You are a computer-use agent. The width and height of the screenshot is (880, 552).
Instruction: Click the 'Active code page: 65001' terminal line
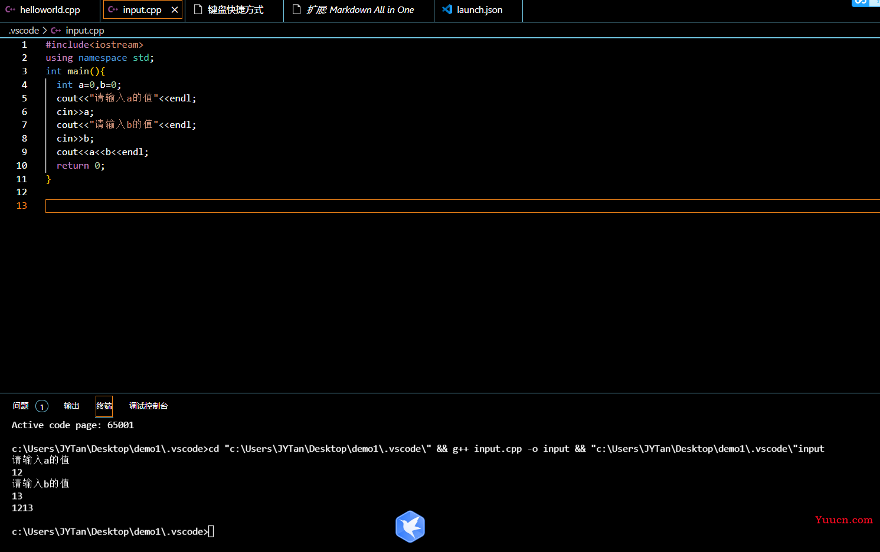[x=73, y=425]
